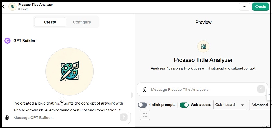Click the scroll-down arrow in builder chat
The image size is (272, 129).
click(62, 100)
